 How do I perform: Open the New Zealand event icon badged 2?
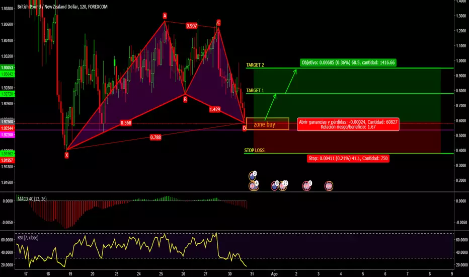[253, 176]
